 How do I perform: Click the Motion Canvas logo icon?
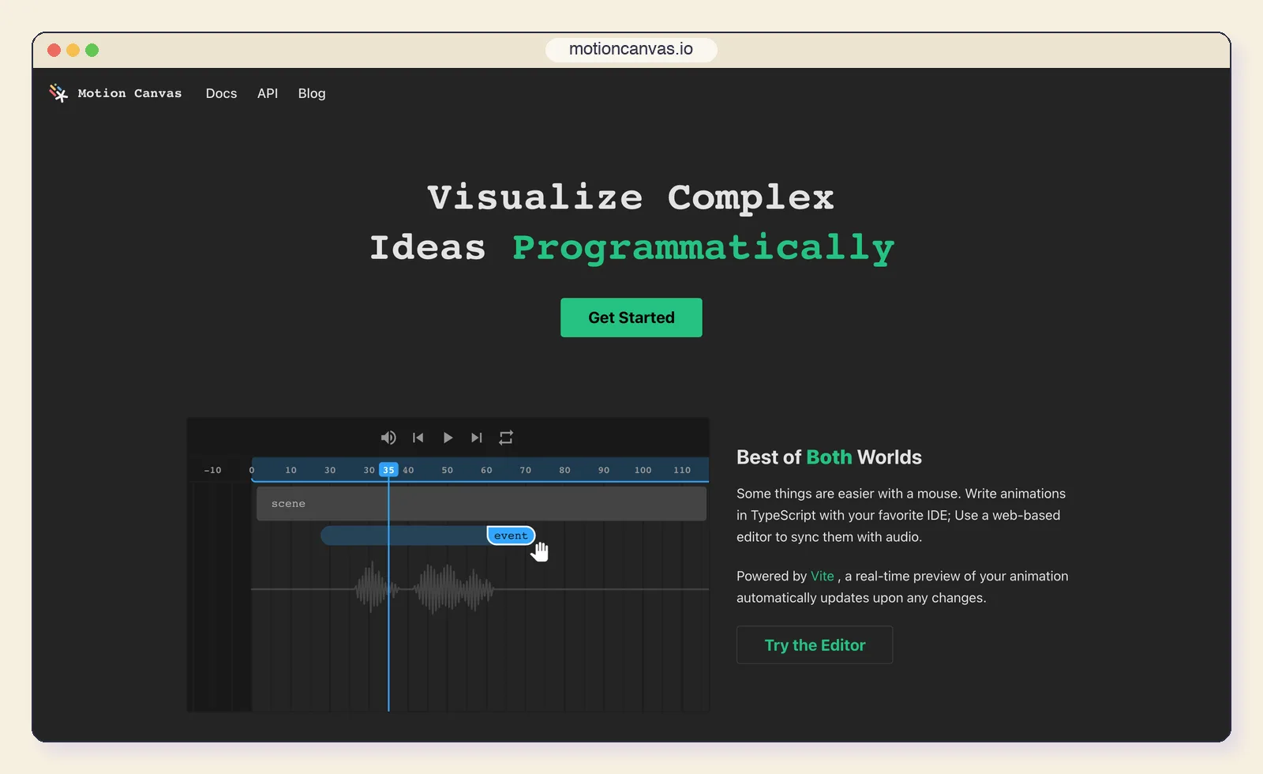58,93
